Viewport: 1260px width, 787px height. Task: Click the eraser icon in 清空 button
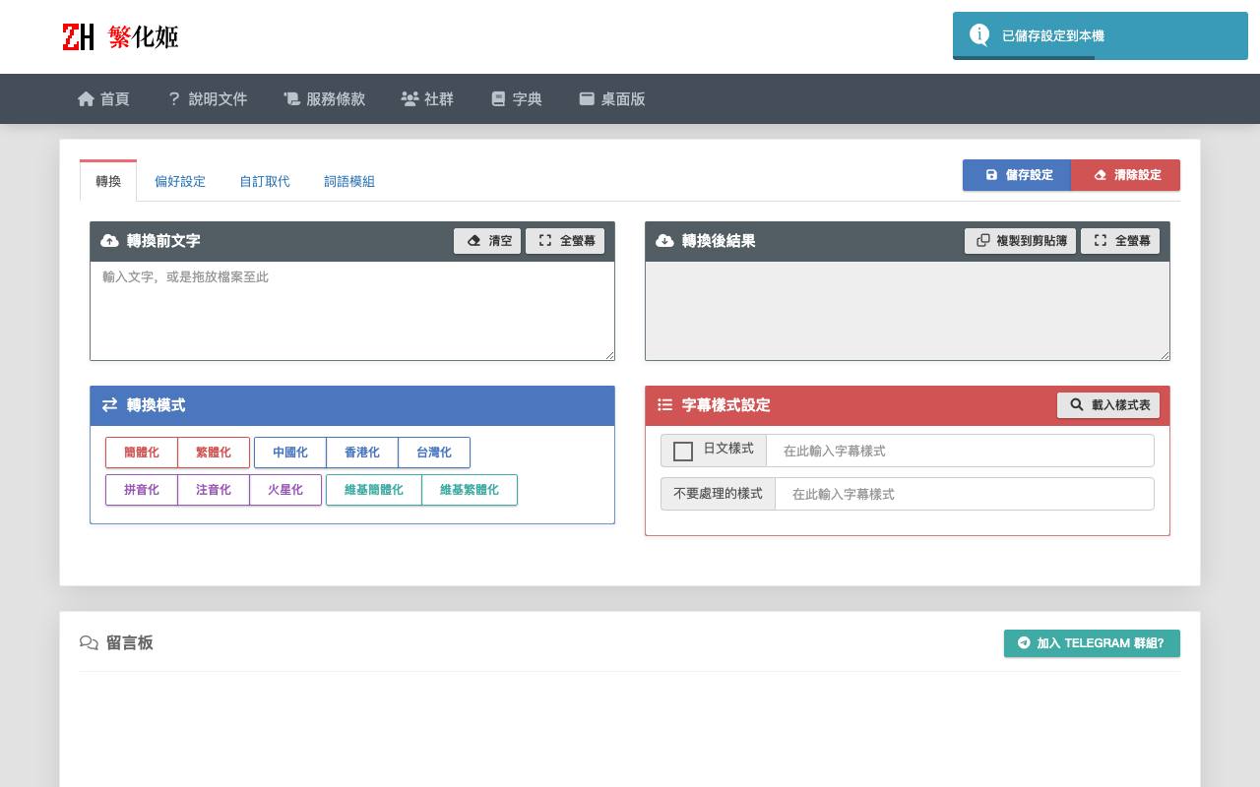click(x=474, y=241)
